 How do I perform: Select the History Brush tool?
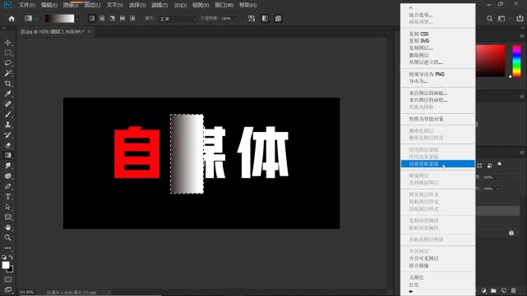click(8, 134)
